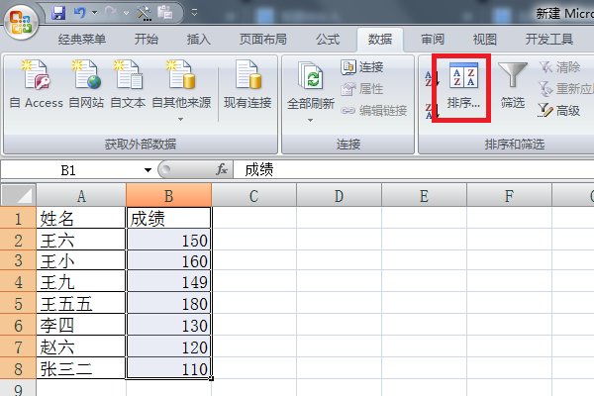Click the formula bar showing 成绩
The height and width of the screenshot is (396, 594).
[414, 169]
